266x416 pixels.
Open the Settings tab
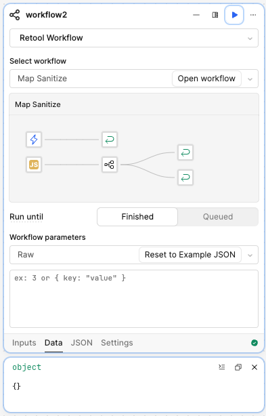[x=117, y=343]
